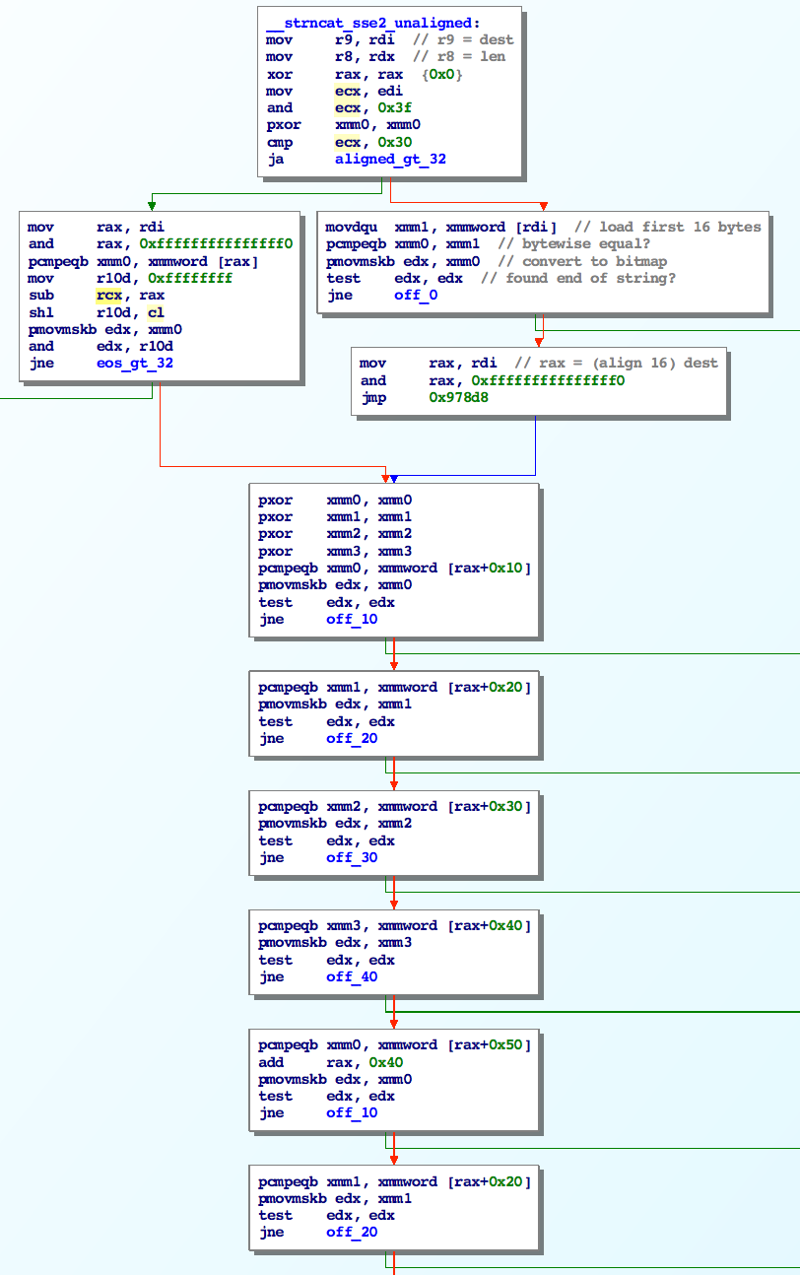Click highlighted cl register in shl instruction
Viewport: 800px width, 1275px height.
pyautogui.click(x=157, y=312)
